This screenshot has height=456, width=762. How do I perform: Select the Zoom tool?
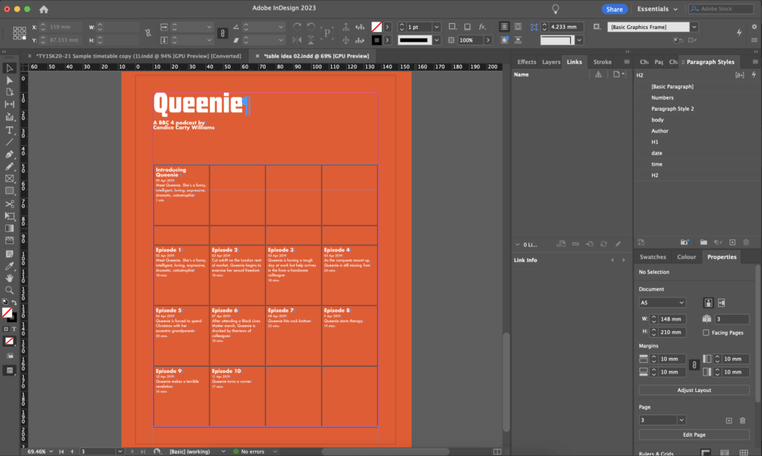(9, 290)
